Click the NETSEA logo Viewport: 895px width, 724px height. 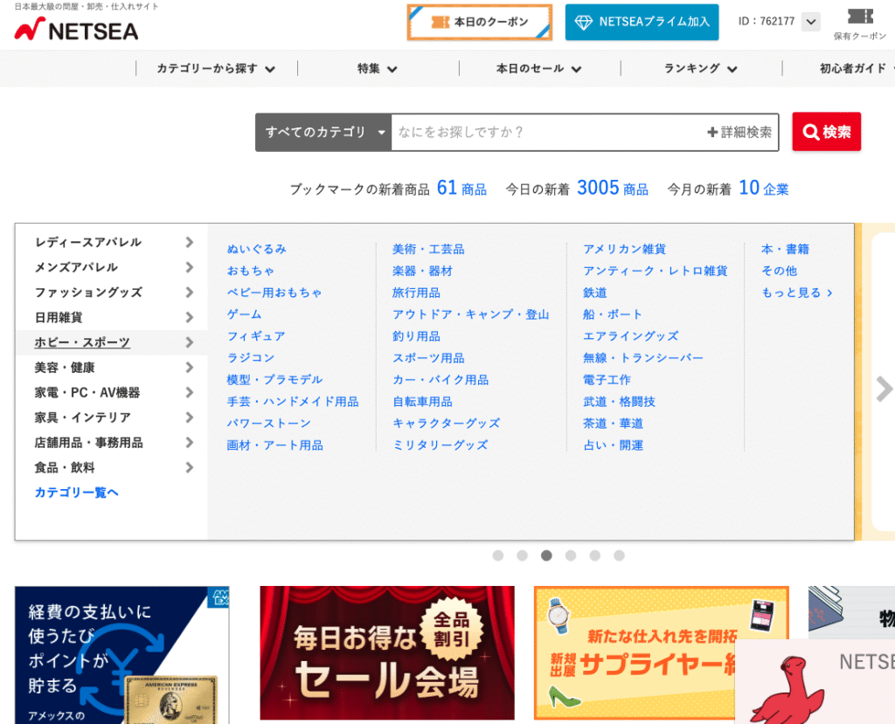point(76,30)
